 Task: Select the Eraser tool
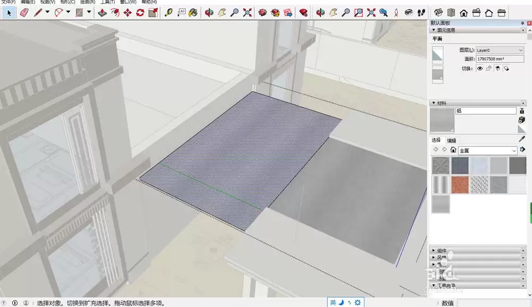(x=24, y=12)
